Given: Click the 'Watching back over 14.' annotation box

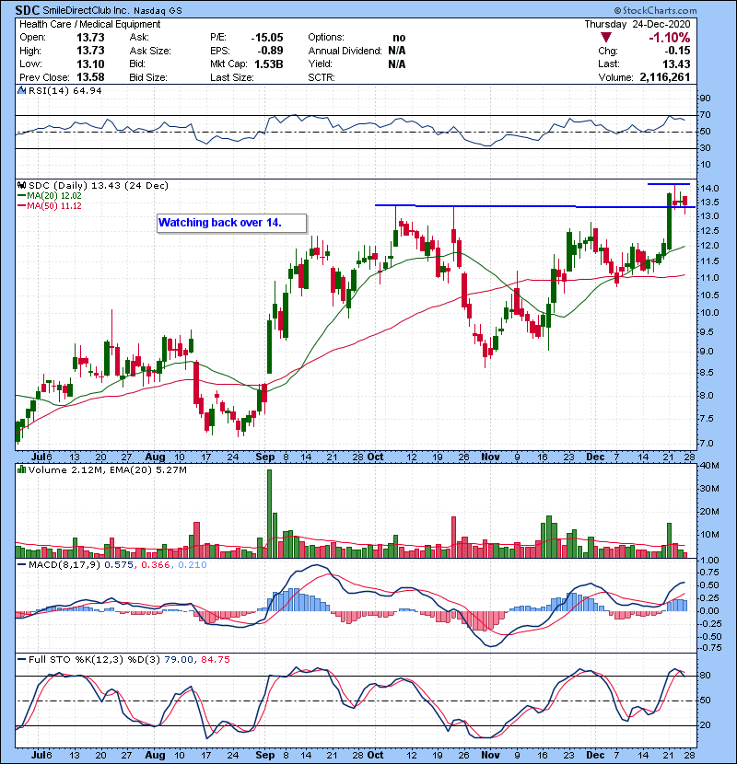Looking at the screenshot, I should (231, 223).
